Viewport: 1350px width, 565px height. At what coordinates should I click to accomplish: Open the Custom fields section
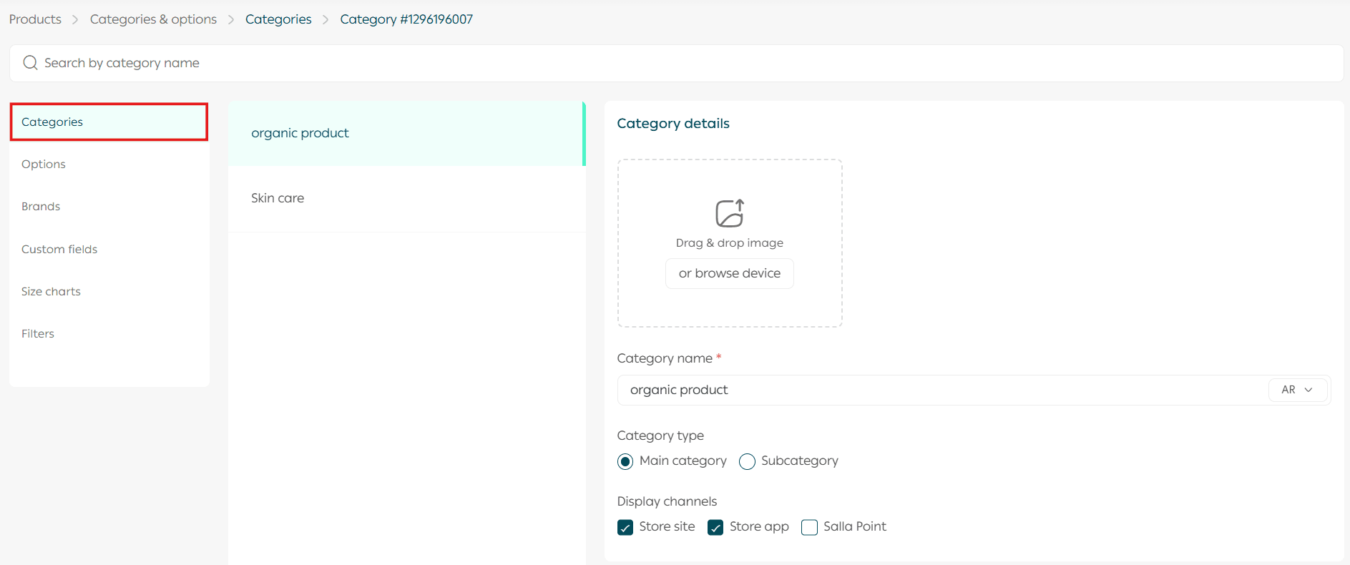(x=59, y=249)
